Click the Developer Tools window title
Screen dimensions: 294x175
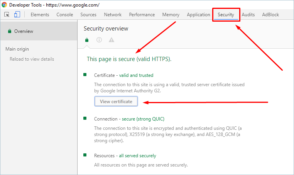coord(54,5)
